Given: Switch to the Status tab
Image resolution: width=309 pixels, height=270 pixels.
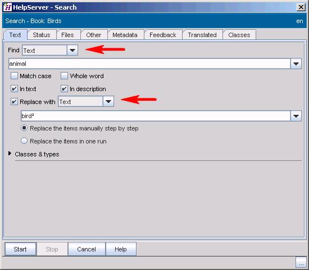Looking at the screenshot, I should pos(42,35).
